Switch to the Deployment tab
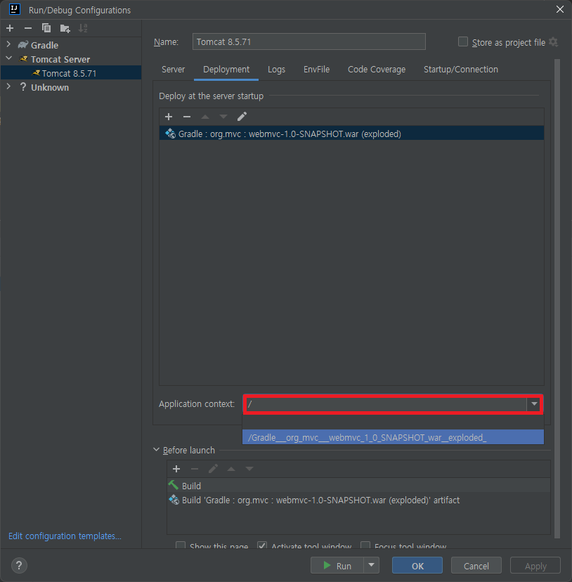 (226, 70)
